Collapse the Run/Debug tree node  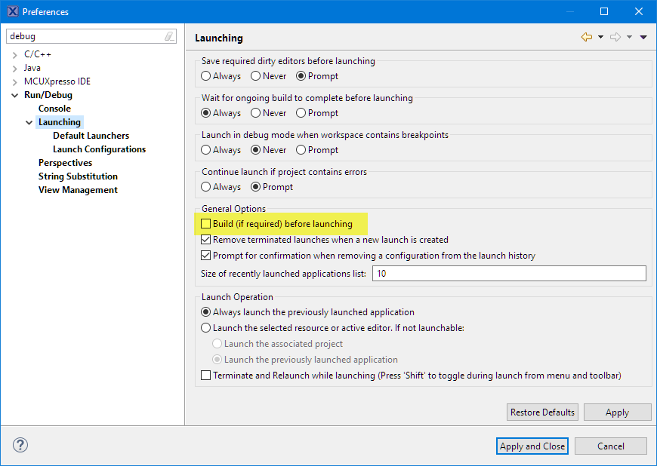click(x=15, y=95)
